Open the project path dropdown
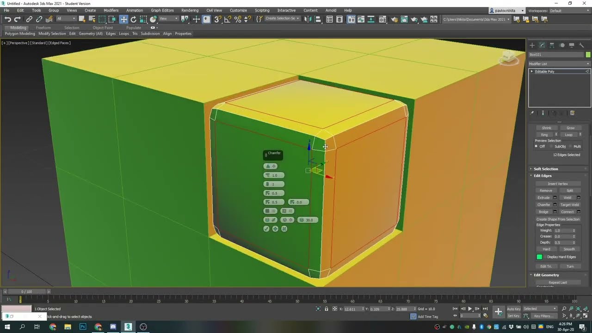 (476, 19)
